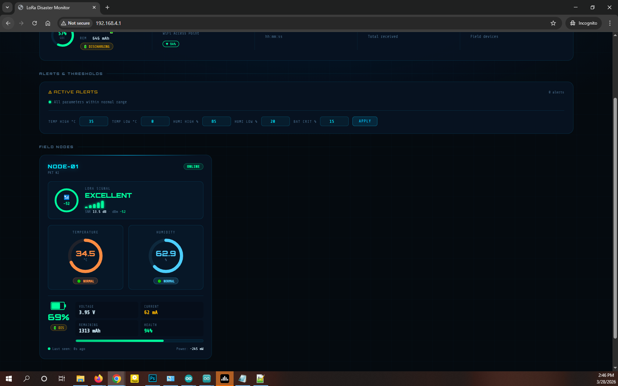618x386 pixels.
Task: Open Task View on the taskbar
Action: tap(62, 379)
